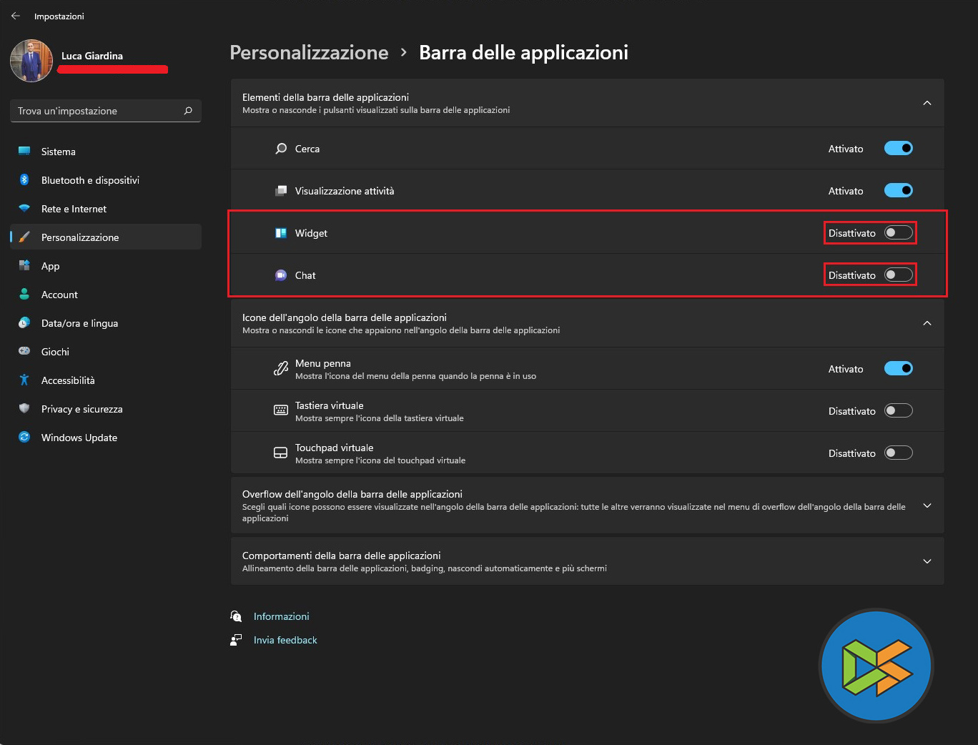Image resolution: width=978 pixels, height=745 pixels.
Task: Open the Sistema settings category
Action: pos(59,152)
